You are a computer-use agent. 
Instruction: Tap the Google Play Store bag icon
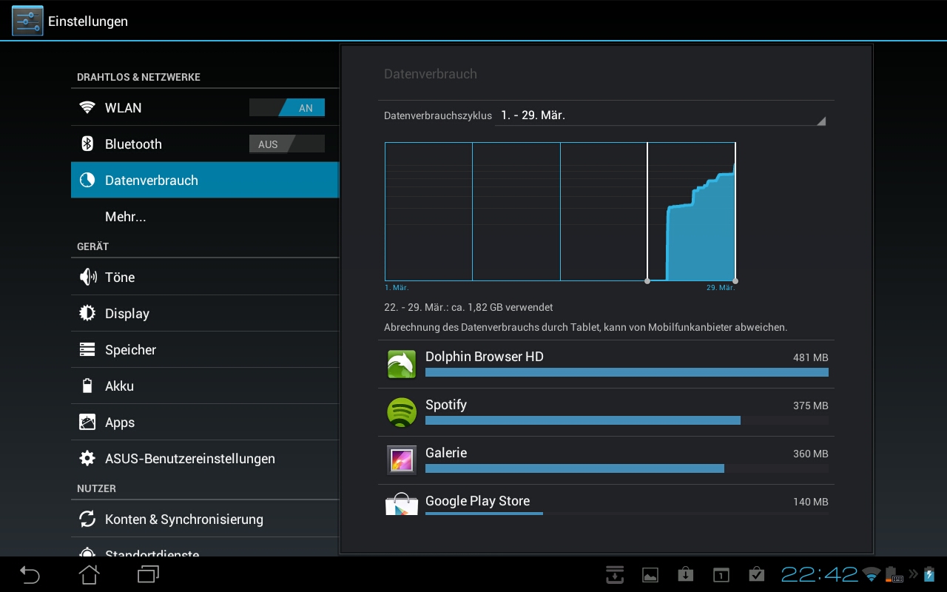tap(402, 504)
